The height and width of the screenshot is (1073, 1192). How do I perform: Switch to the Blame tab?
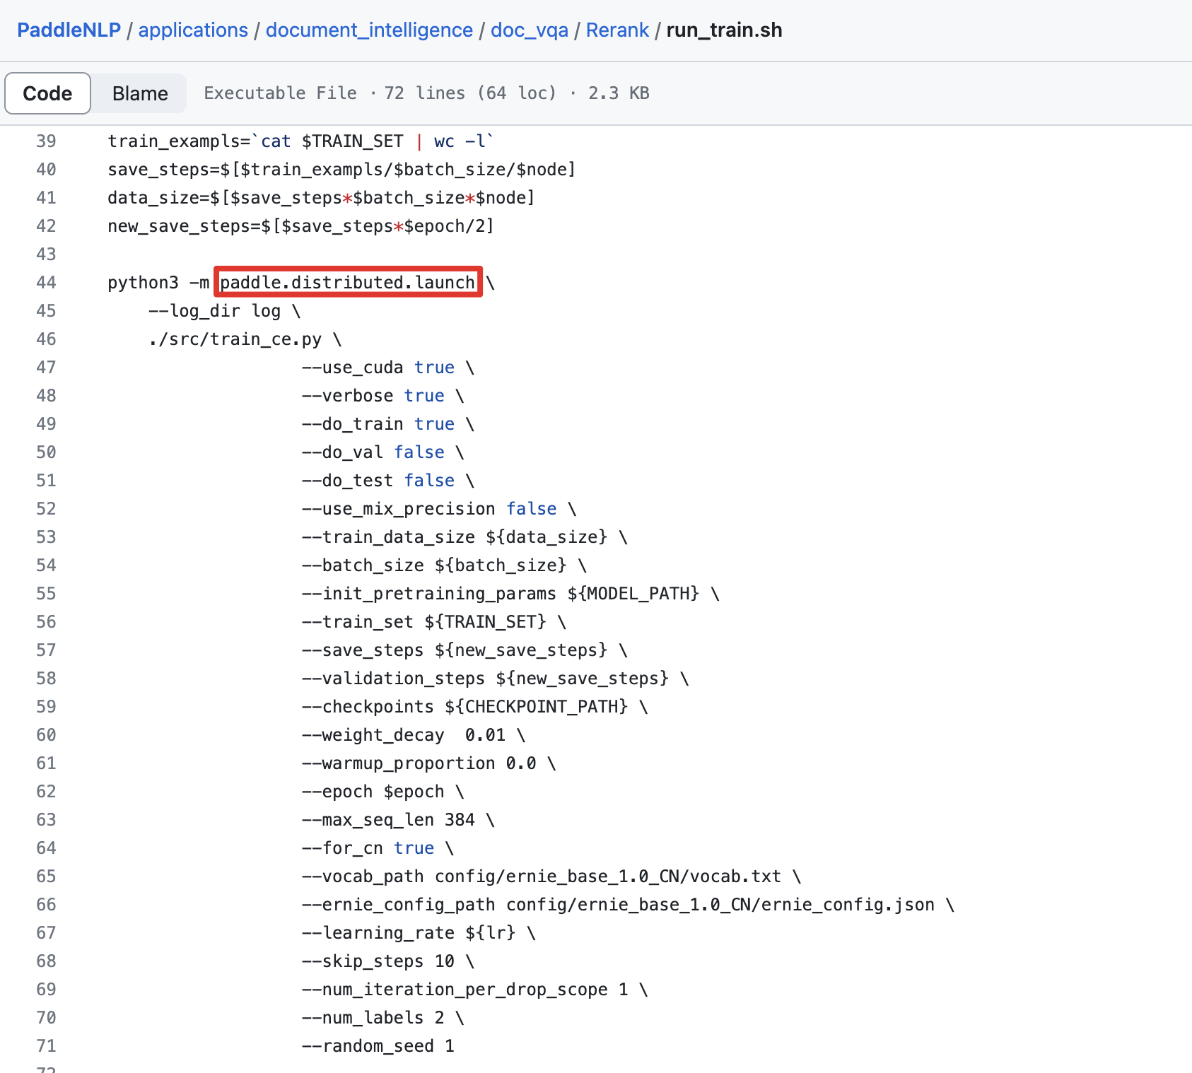[139, 93]
